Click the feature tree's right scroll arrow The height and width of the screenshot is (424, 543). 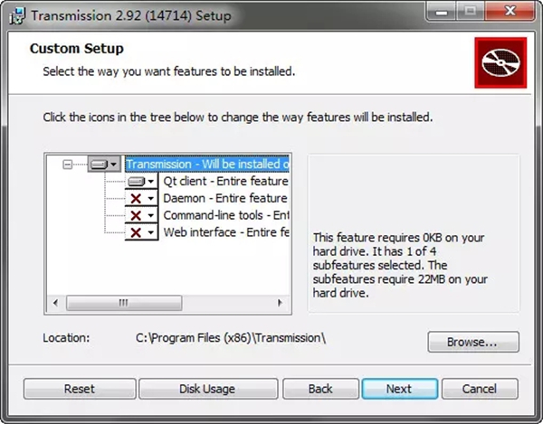pyautogui.click(x=283, y=302)
